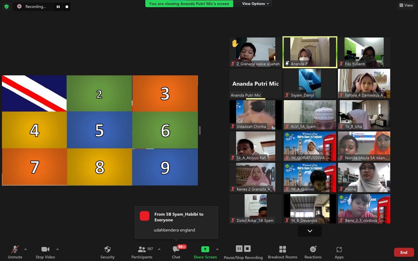The image size is (418, 261).
Task: Click the green encryption shield icon
Action: [7, 7]
